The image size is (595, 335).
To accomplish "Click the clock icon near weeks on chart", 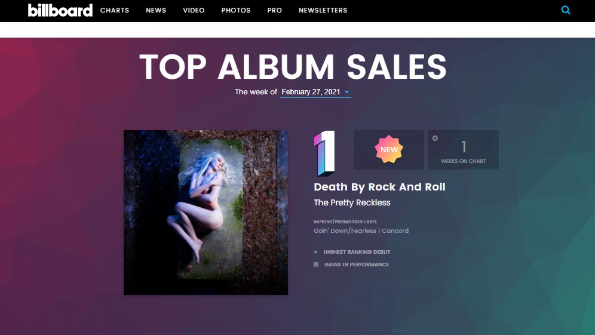I will [435, 139].
